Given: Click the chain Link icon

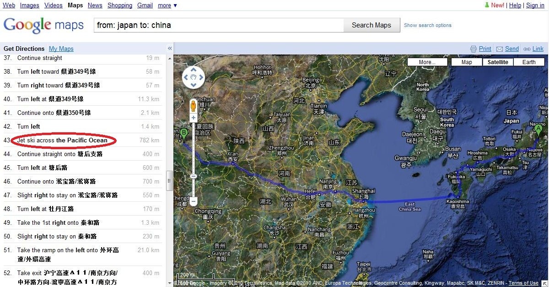Looking at the screenshot, I should (x=527, y=49).
